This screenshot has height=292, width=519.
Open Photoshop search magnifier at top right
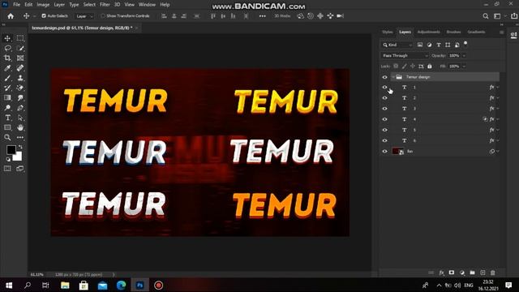pos(486,16)
